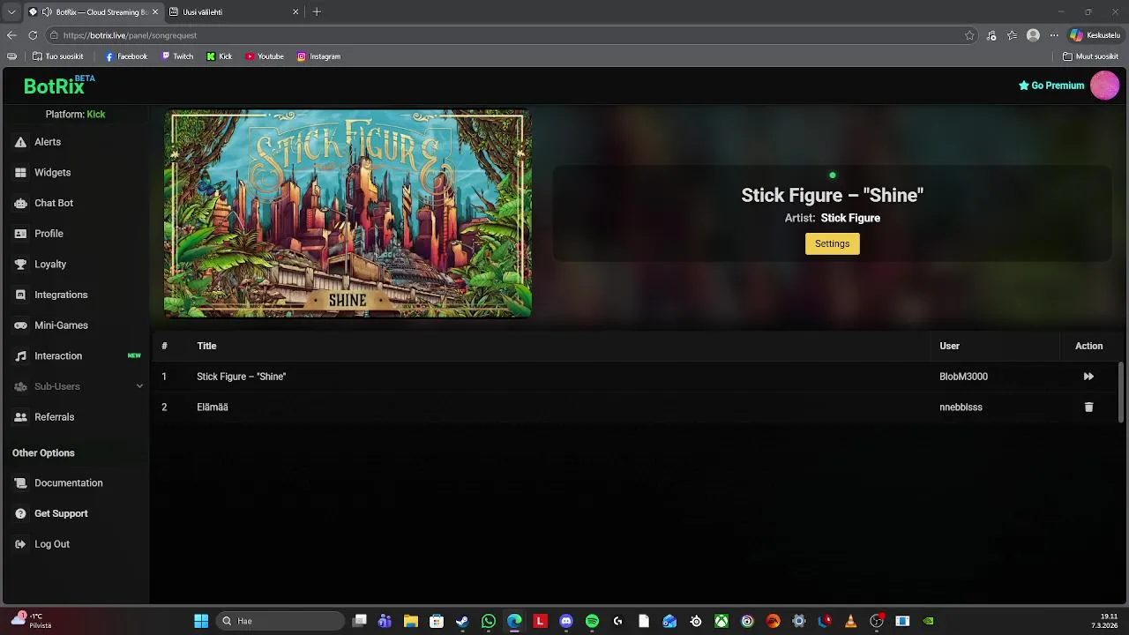Open the Instagram bookmark
The height and width of the screenshot is (635, 1129).
click(x=318, y=56)
